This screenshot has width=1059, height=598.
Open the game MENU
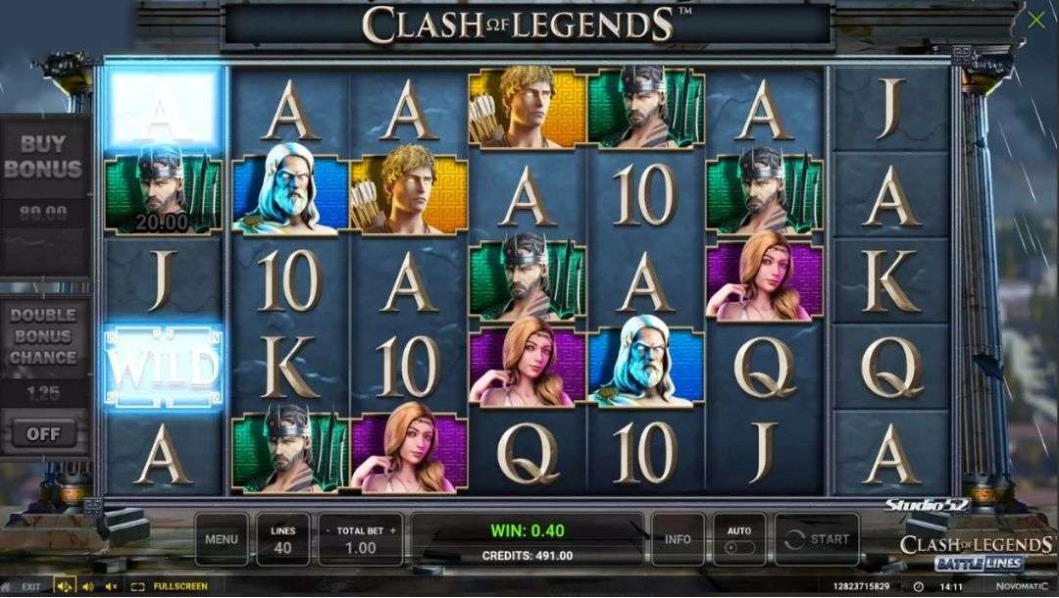pos(221,539)
